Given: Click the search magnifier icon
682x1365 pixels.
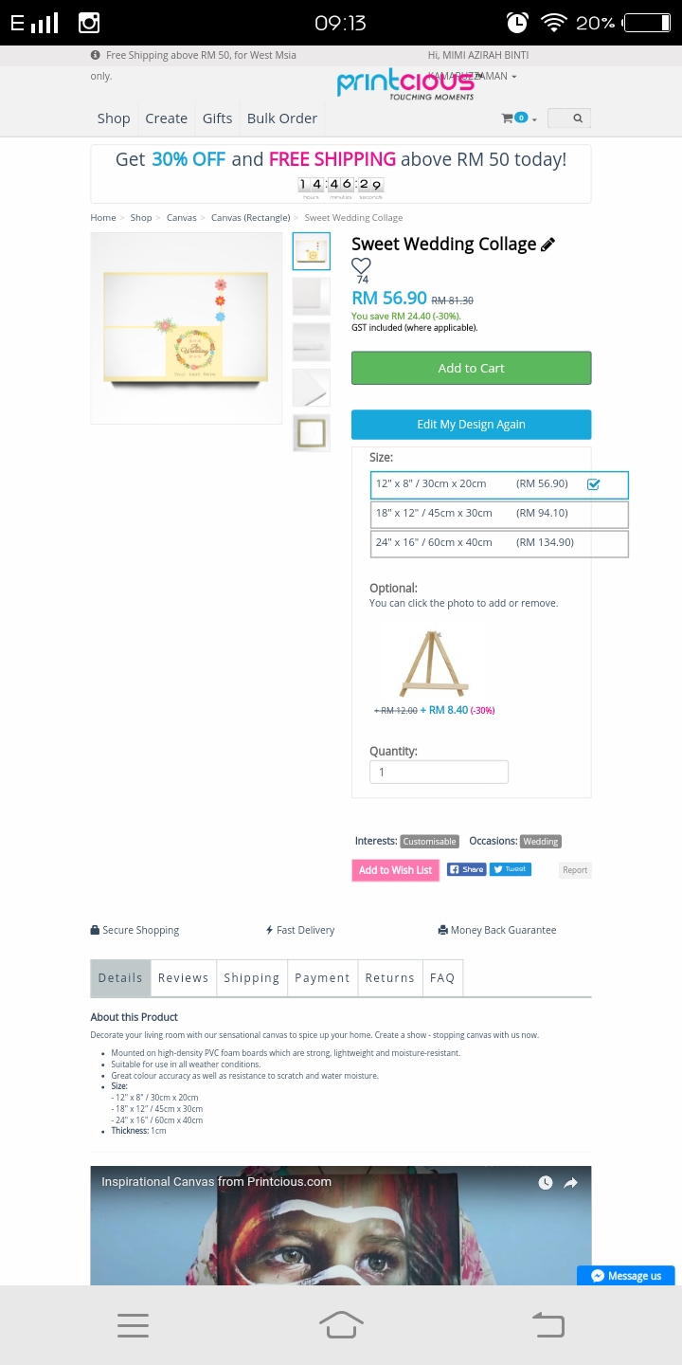Looking at the screenshot, I should click(x=577, y=118).
